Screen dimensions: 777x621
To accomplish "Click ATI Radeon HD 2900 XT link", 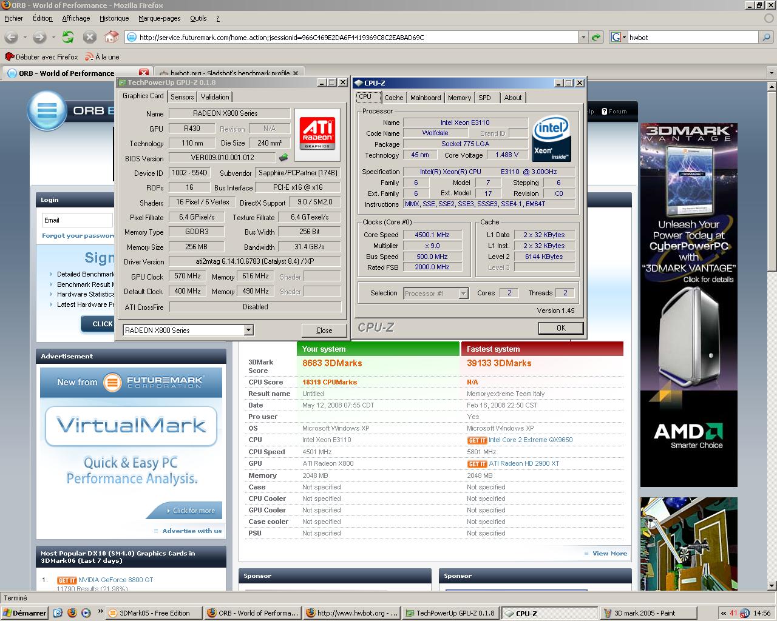I will click(524, 464).
